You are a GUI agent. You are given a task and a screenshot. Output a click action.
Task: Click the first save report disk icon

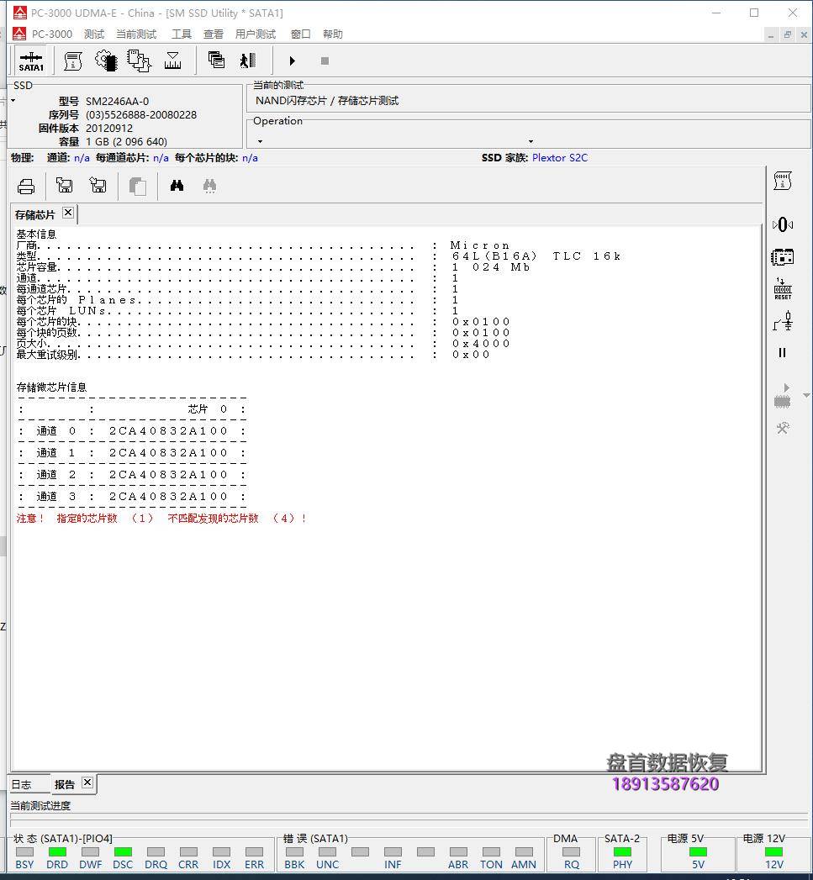[65, 185]
